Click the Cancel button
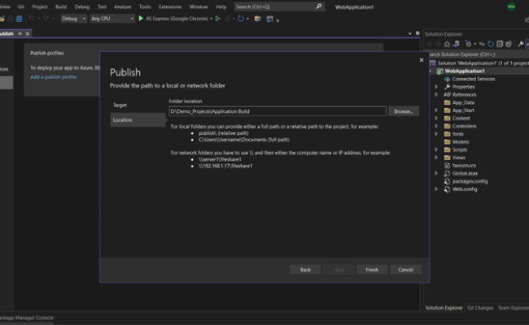The width and height of the screenshot is (529, 325). (405, 270)
